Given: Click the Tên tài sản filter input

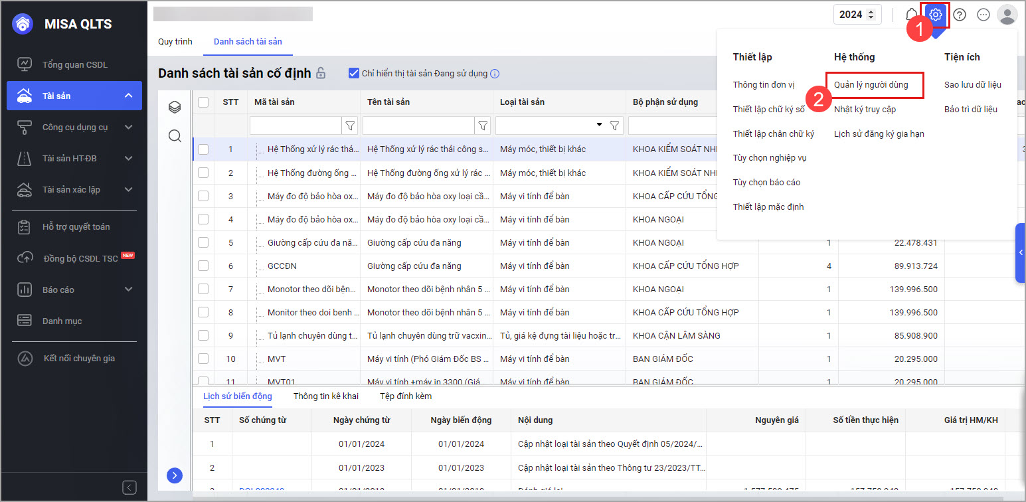Looking at the screenshot, I should (x=418, y=126).
